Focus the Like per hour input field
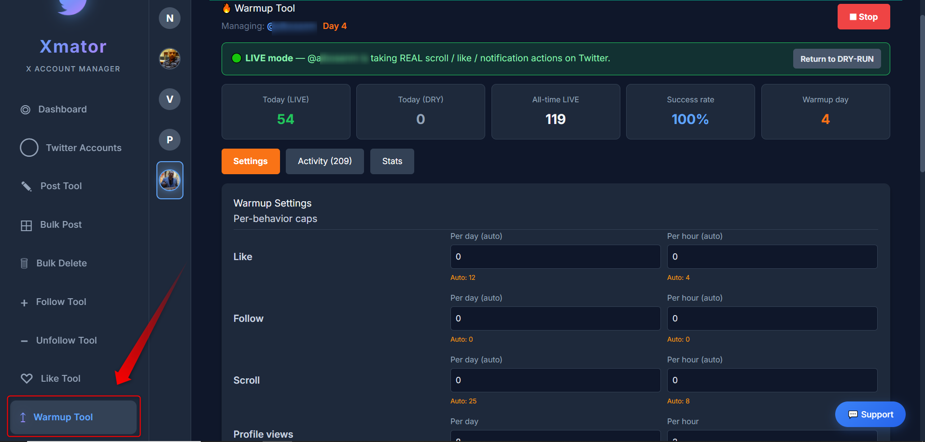 click(772, 257)
